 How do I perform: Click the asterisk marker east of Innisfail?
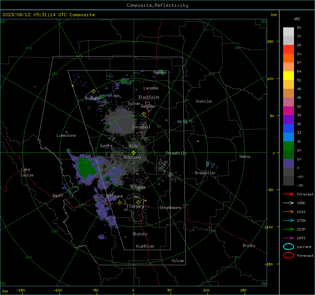point(166,120)
